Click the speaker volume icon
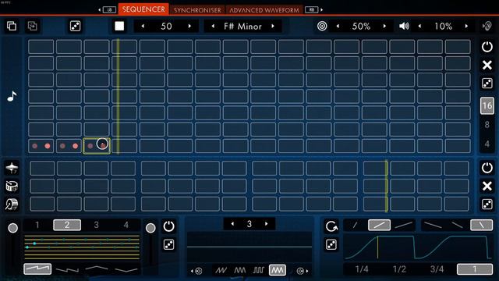The width and height of the screenshot is (499, 281). click(404, 26)
